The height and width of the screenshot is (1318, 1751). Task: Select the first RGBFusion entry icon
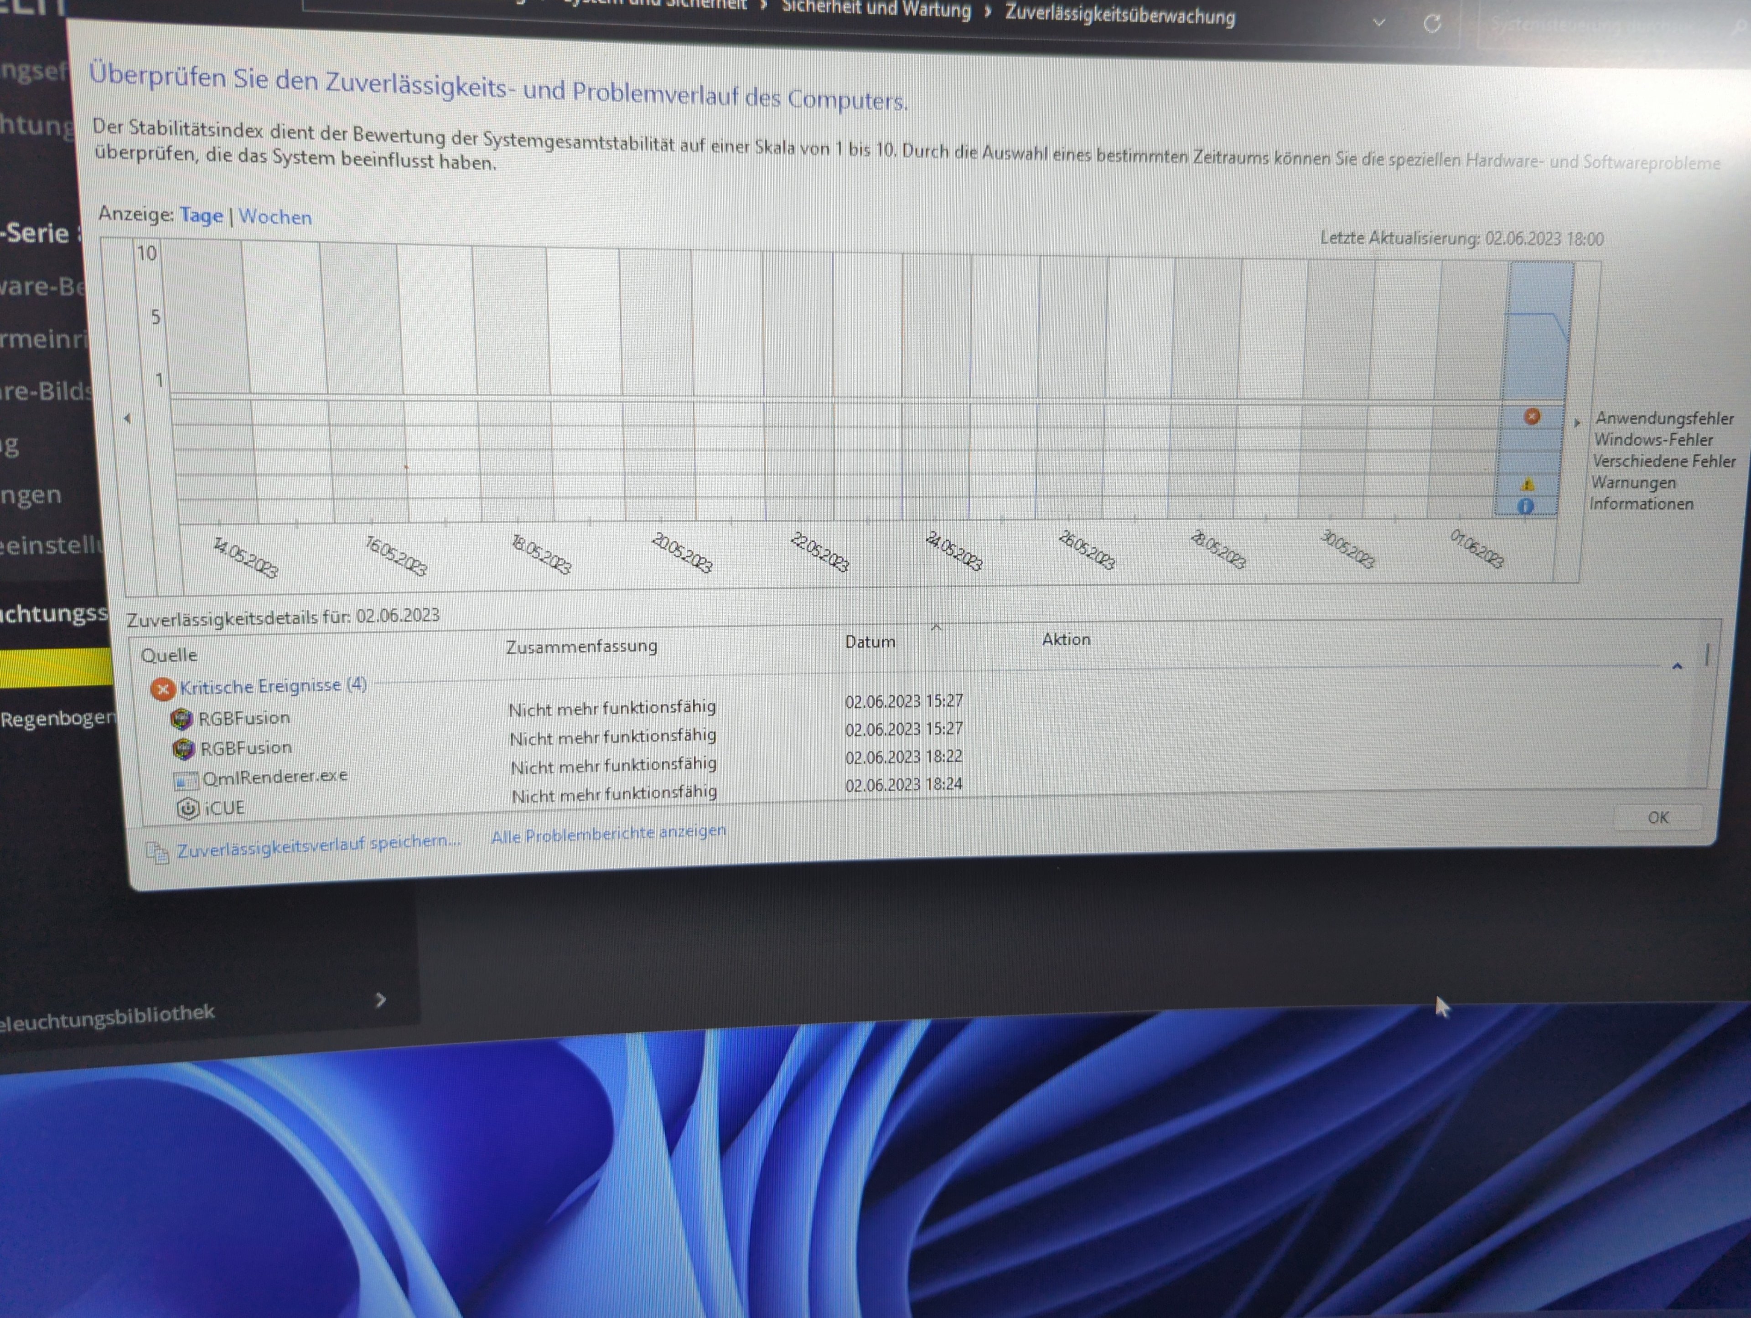pyautogui.click(x=182, y=719)
